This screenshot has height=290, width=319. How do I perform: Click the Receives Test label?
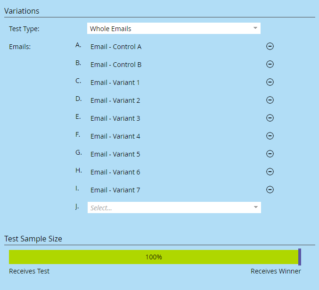tap(29, 271)
